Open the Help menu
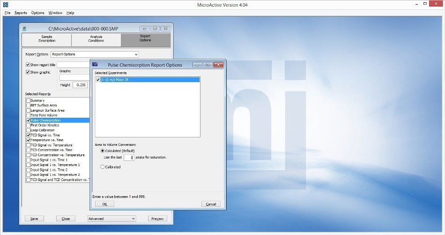This screenshot has height=235, width=445. [70, 13]
